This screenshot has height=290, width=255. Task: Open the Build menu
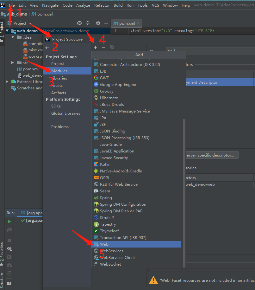(118, 5)
